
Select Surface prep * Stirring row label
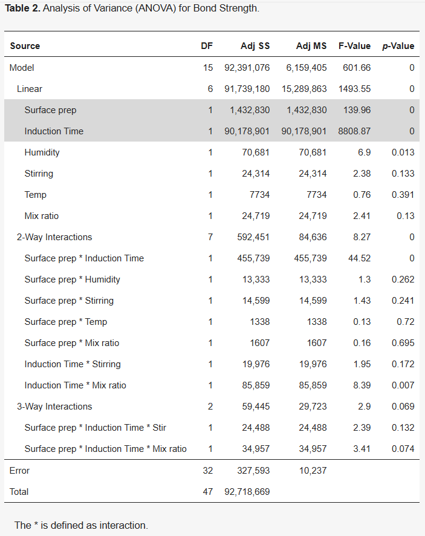(69, 301)
